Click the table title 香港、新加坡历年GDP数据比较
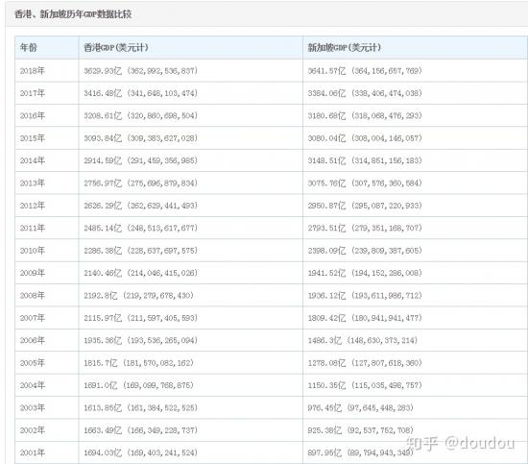The height and width of the screenshot is (464, 528). point(73,14)
